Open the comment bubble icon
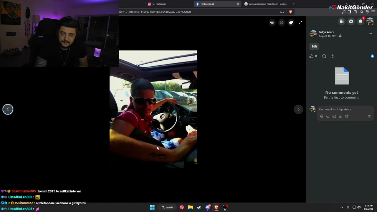Screen dimensions: 377x212 tap(324, 56)
